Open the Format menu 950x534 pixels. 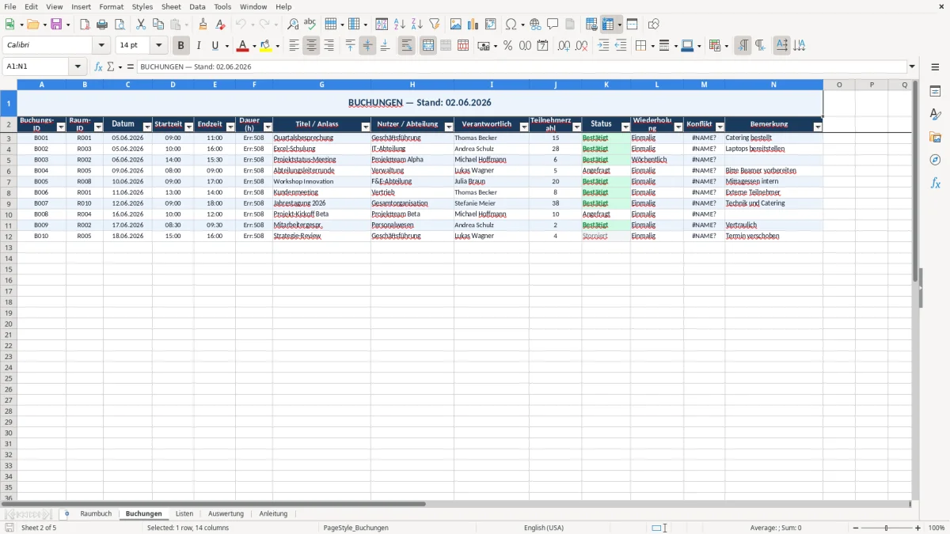[111, 6]
